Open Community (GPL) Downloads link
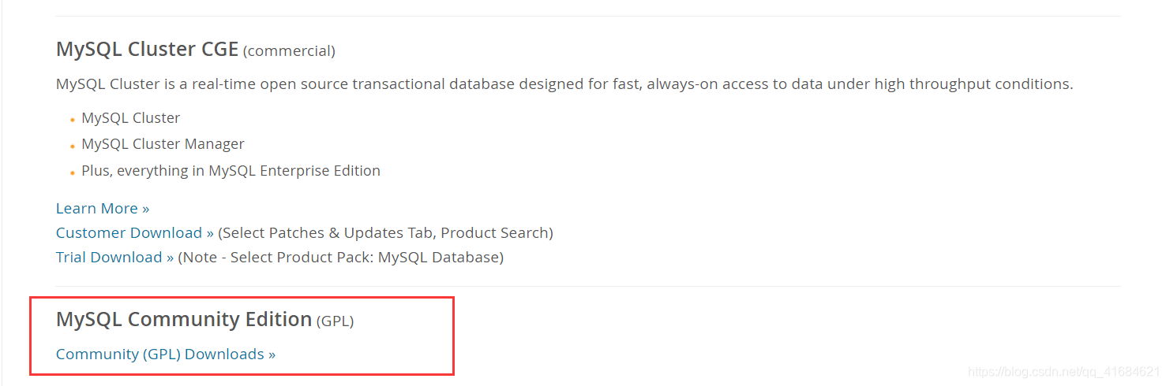The width and height of the screenshot is (1166, 386). tap(166, 354)
